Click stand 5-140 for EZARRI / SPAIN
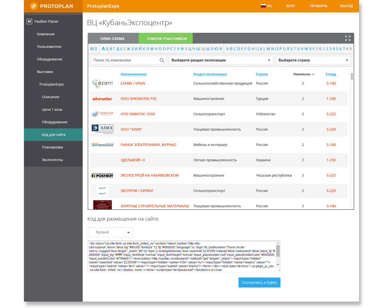 [x=331, y=83]
